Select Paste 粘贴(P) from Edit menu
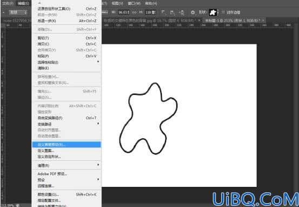 pos(67,56)
